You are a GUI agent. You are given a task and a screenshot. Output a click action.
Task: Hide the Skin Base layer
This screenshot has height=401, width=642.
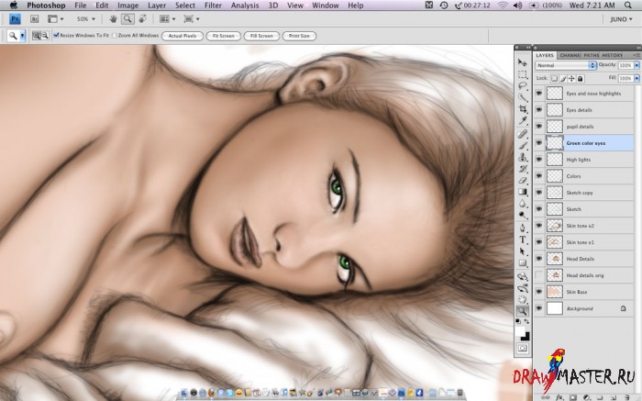tap(539, 292)
